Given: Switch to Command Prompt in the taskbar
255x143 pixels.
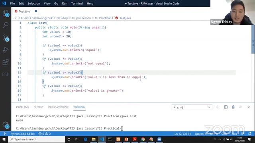Looking at the screenshot, I should [x=110, y=139].
